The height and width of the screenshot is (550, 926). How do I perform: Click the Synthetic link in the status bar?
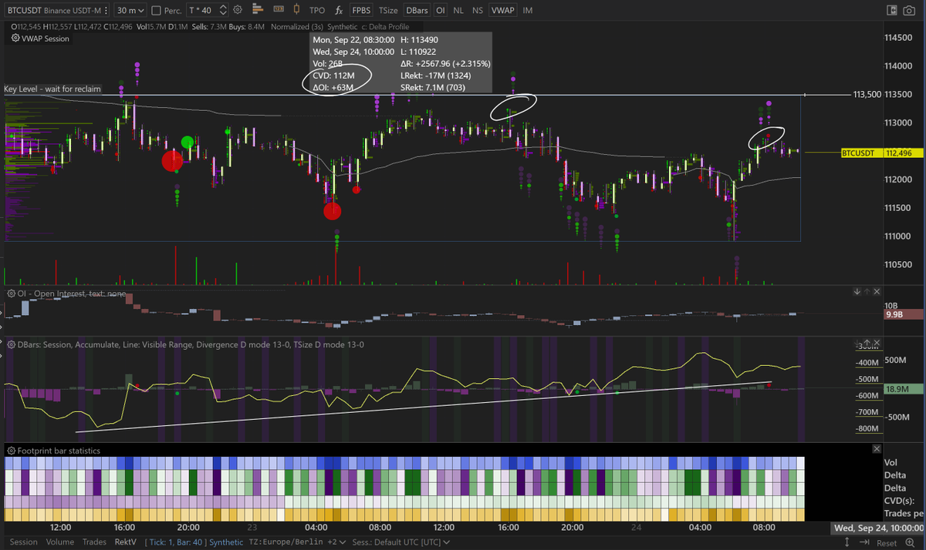[x=226, y=542]
